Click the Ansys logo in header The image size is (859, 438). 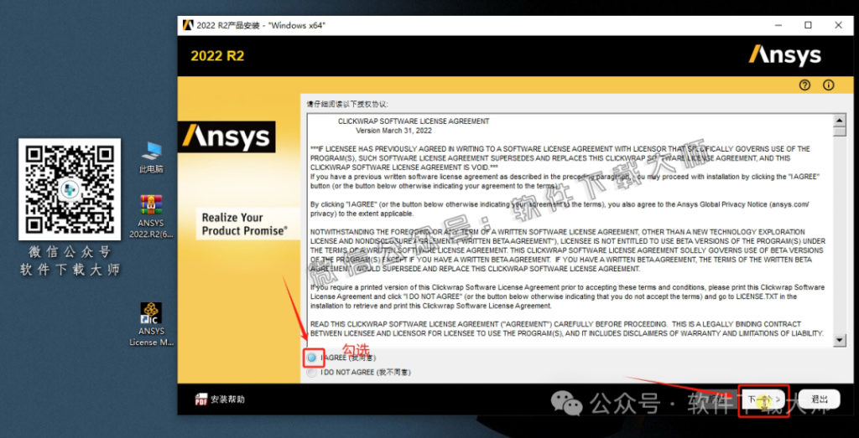[x=785, y=56]
